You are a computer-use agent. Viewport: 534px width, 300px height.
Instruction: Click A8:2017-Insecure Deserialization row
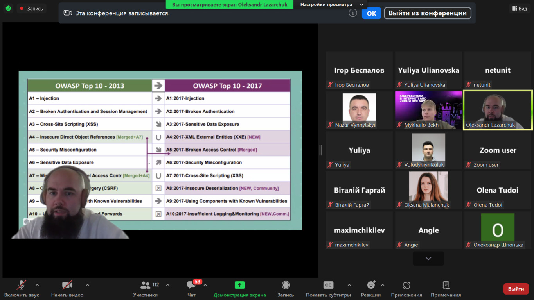(x=227, y=188)
